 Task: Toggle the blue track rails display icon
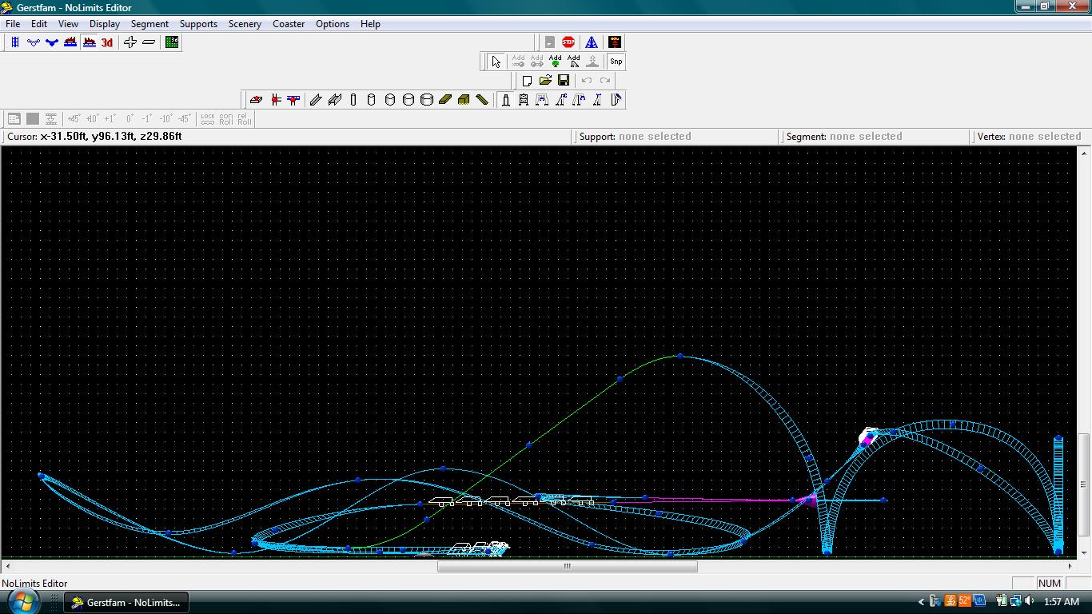pyautogui.click(x=14, y=42)
